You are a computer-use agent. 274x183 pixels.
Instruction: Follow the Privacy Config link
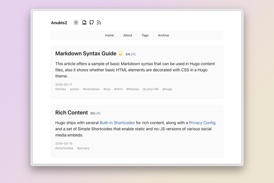click(202, 123)
